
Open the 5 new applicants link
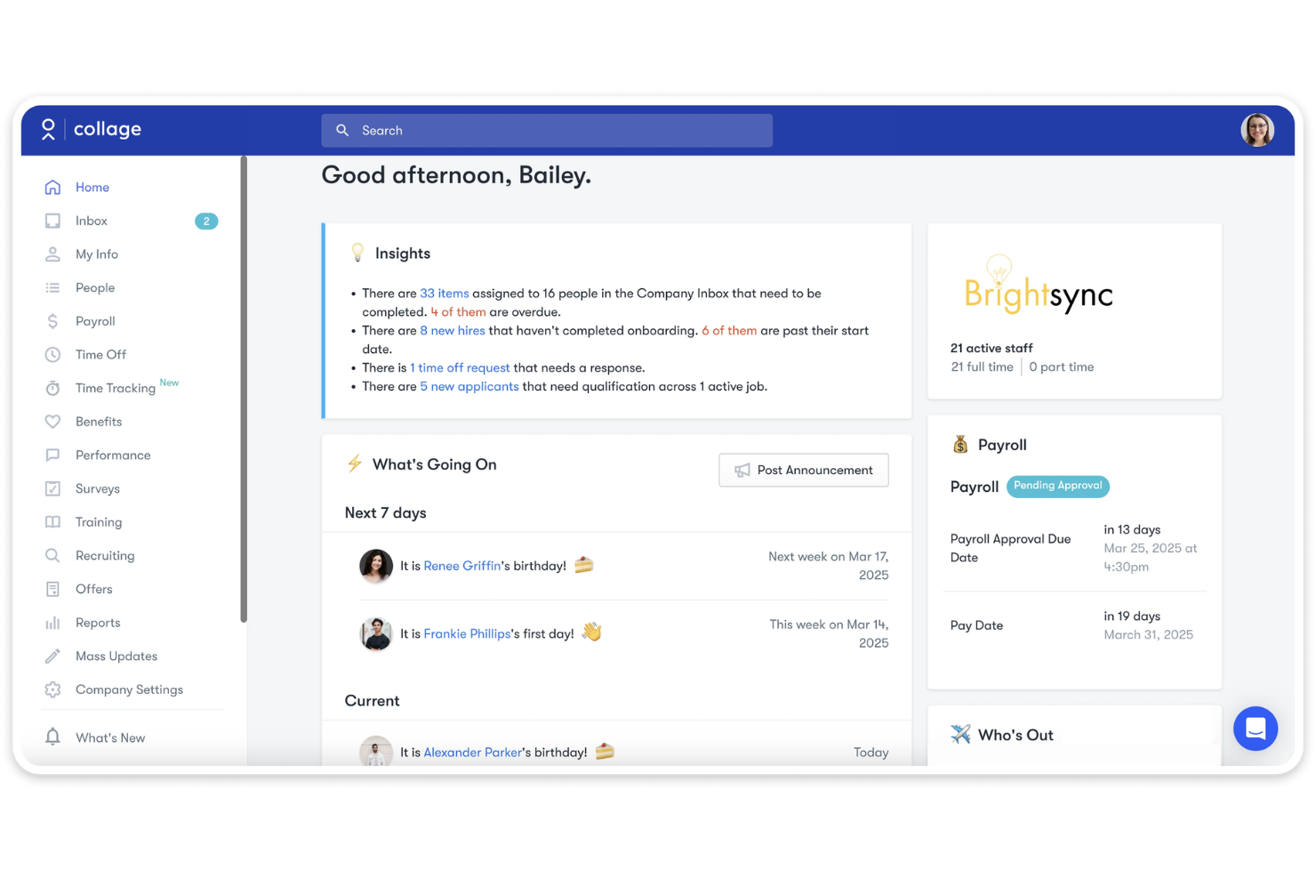[x=469, y=386]
